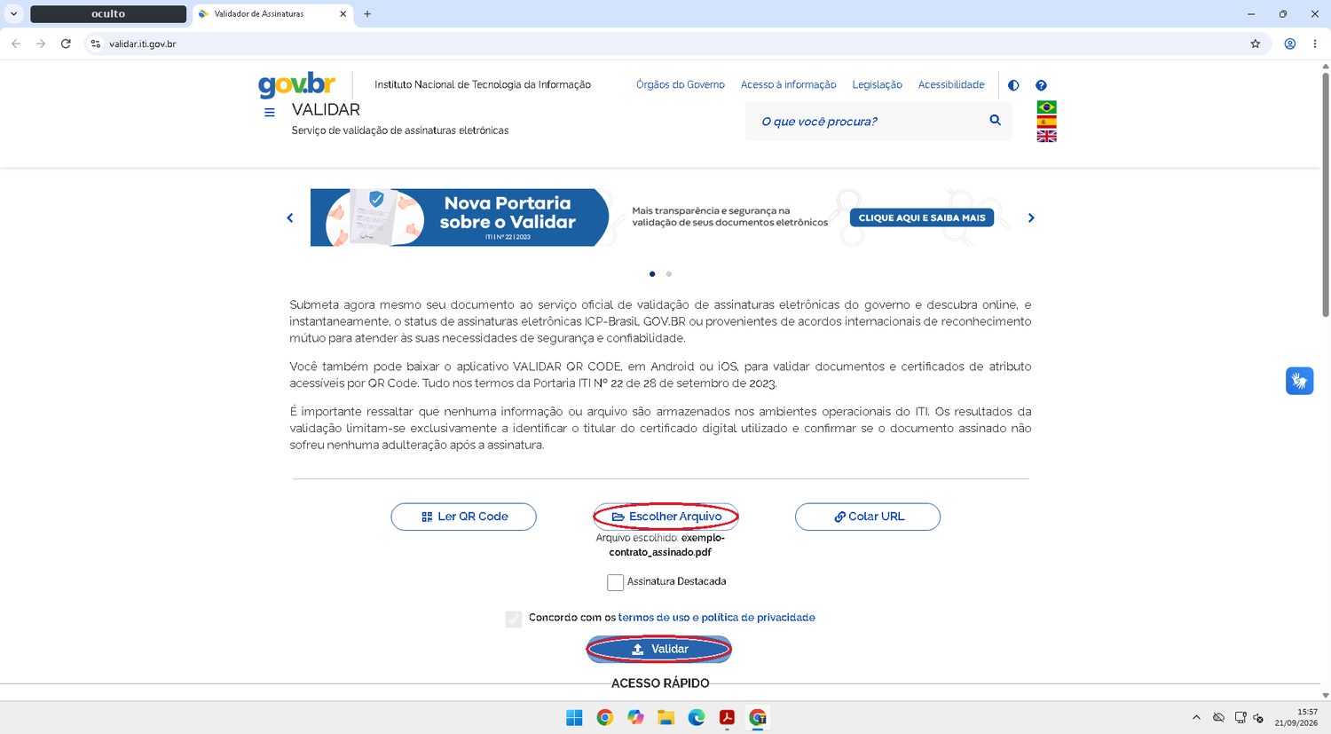This screenshot has width=1331, height=734.
Task: Open the Acesso à informação link
Action: pyautogui.click(x=789, y=85)
